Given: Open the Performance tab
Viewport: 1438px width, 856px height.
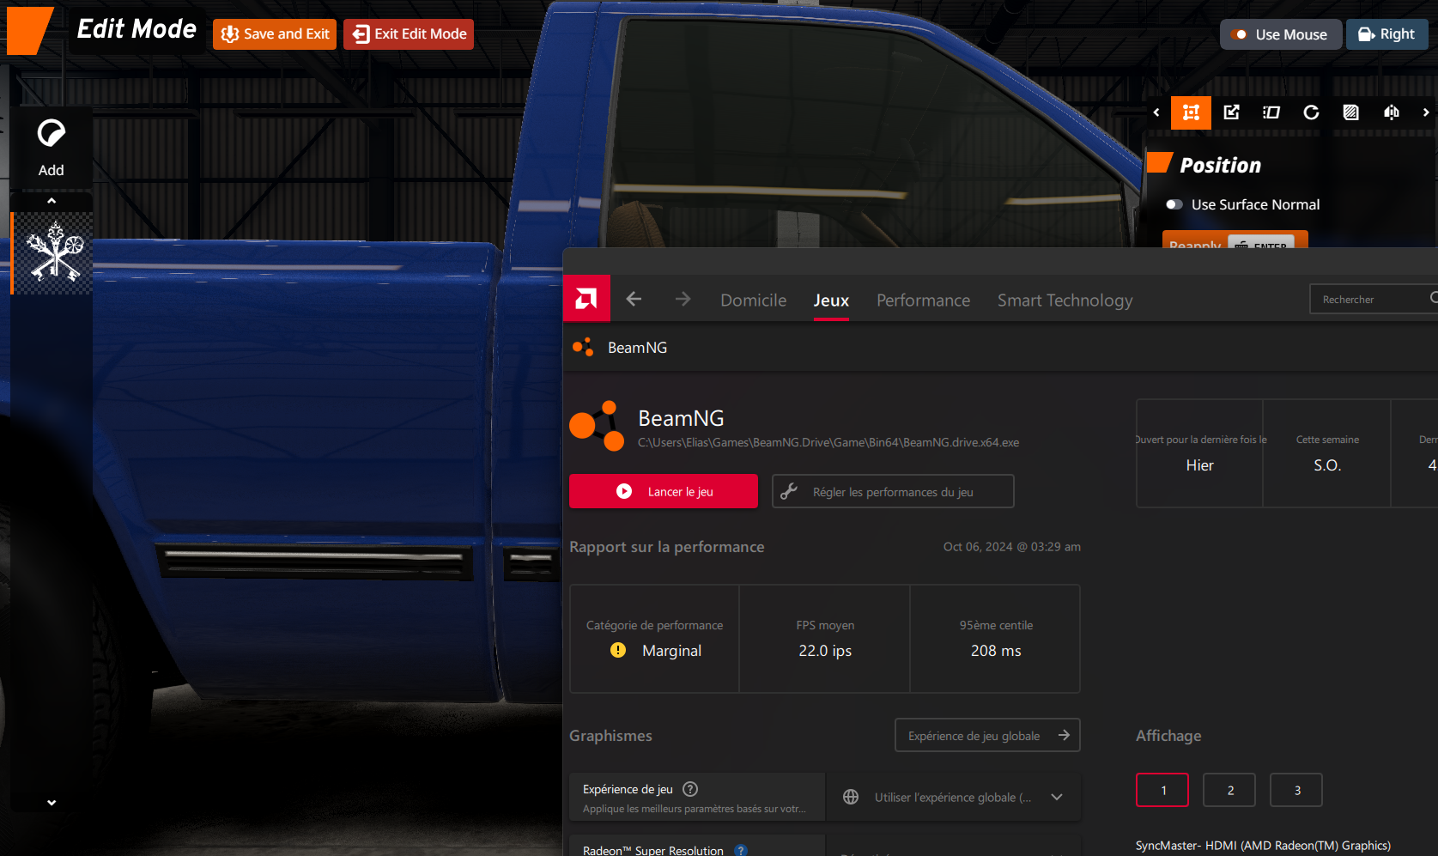Looking at the screenshot, I should pos(923,301).
